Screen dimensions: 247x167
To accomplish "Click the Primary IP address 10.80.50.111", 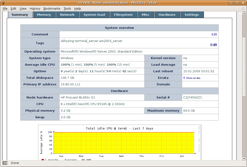I will click(71, 84).
